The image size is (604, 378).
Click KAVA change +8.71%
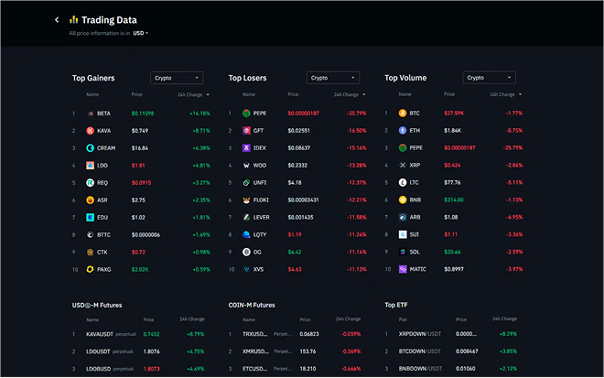tap(201, 131)
